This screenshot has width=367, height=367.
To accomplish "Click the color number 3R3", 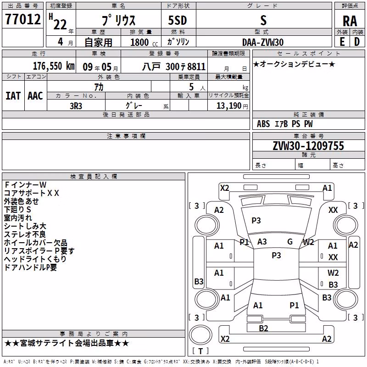I will (76, 106).
